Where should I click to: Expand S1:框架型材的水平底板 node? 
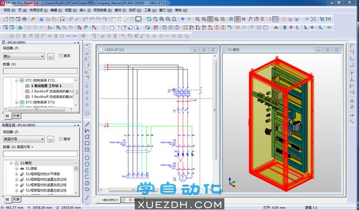(x=16, y=174)
